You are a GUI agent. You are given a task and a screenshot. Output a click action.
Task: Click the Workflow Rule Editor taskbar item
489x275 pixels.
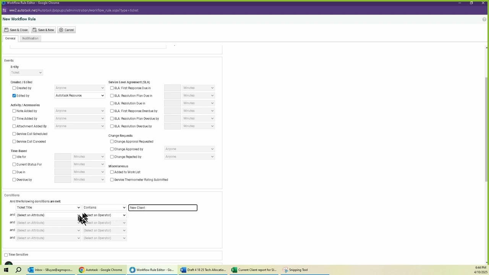pos(152,270)
